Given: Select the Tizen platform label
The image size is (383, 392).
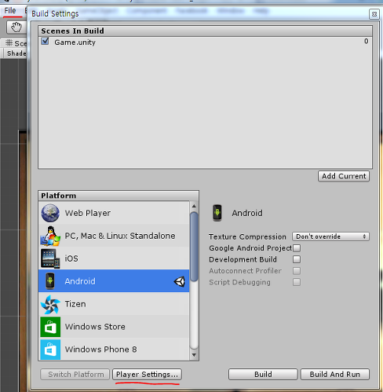Looking at the screenshot, I should click(75, 304).
